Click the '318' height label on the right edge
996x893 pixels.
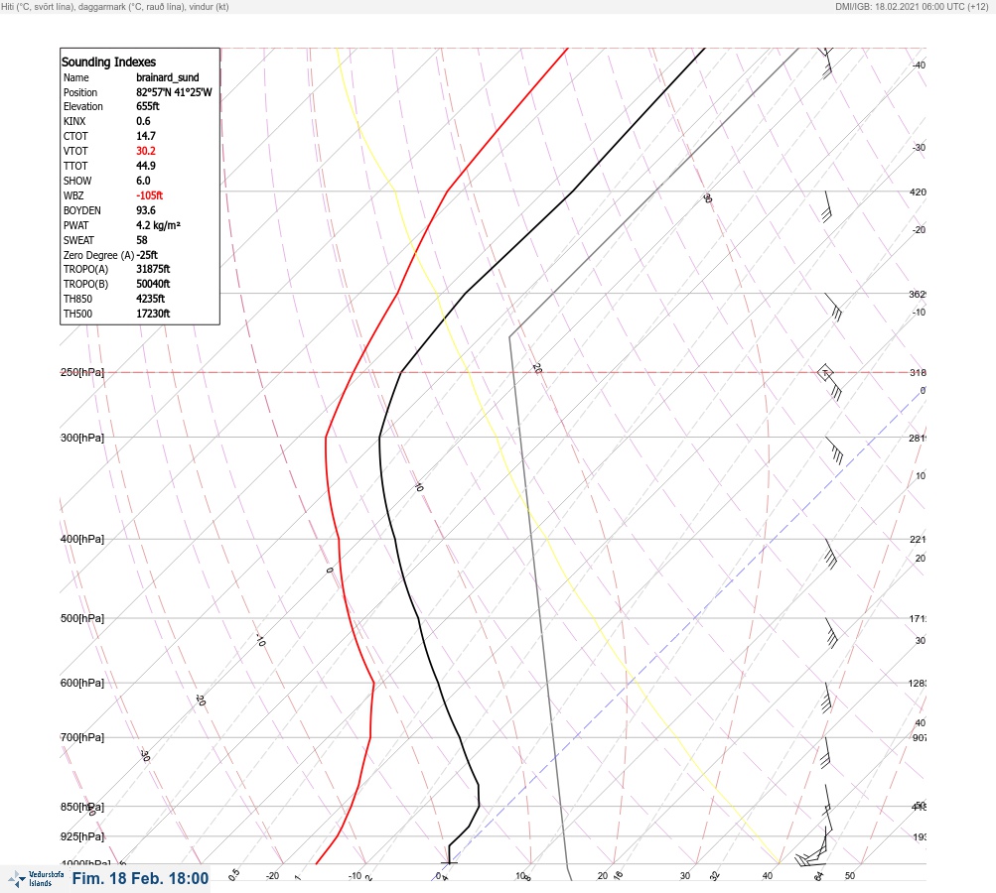918,372
